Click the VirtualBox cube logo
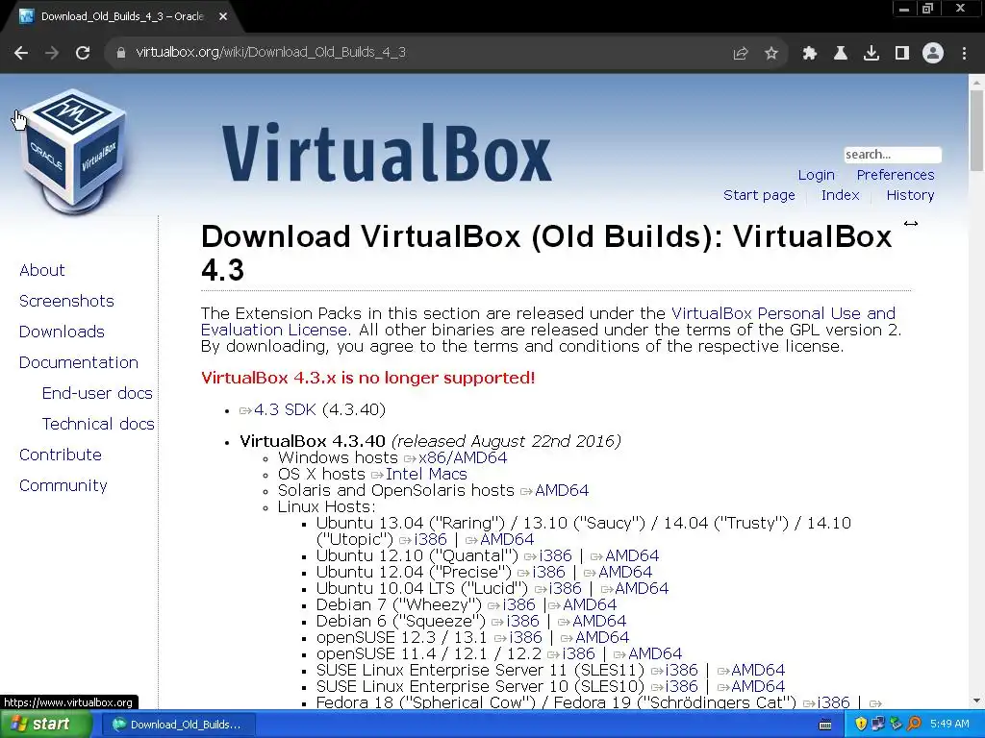The image size is (985, 738). (73, 151)
